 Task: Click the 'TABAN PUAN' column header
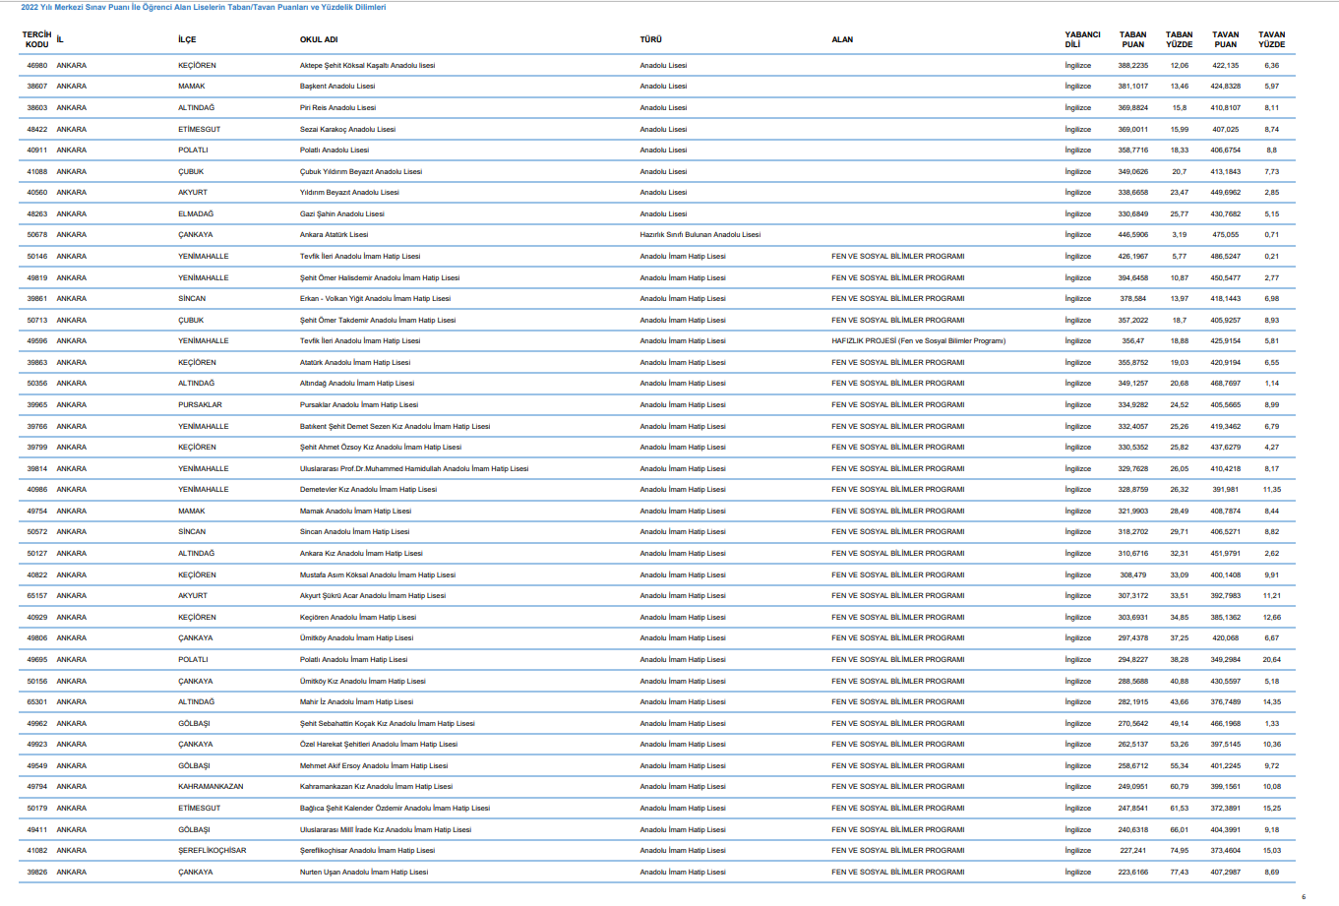pos(1132,39)
